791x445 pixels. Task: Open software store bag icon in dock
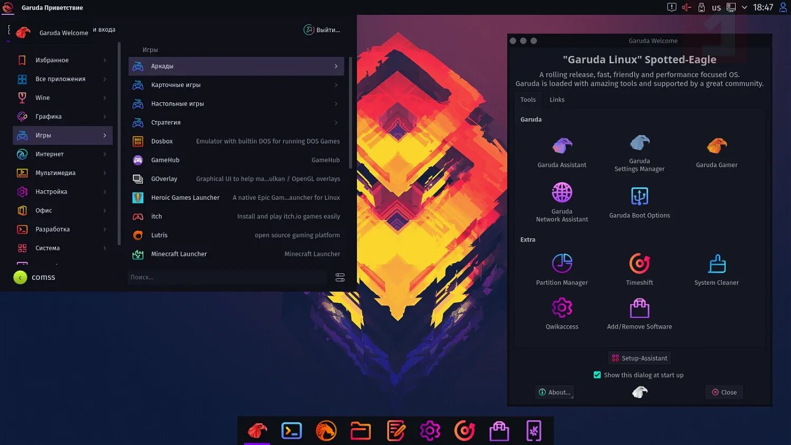tap(499, 431)
